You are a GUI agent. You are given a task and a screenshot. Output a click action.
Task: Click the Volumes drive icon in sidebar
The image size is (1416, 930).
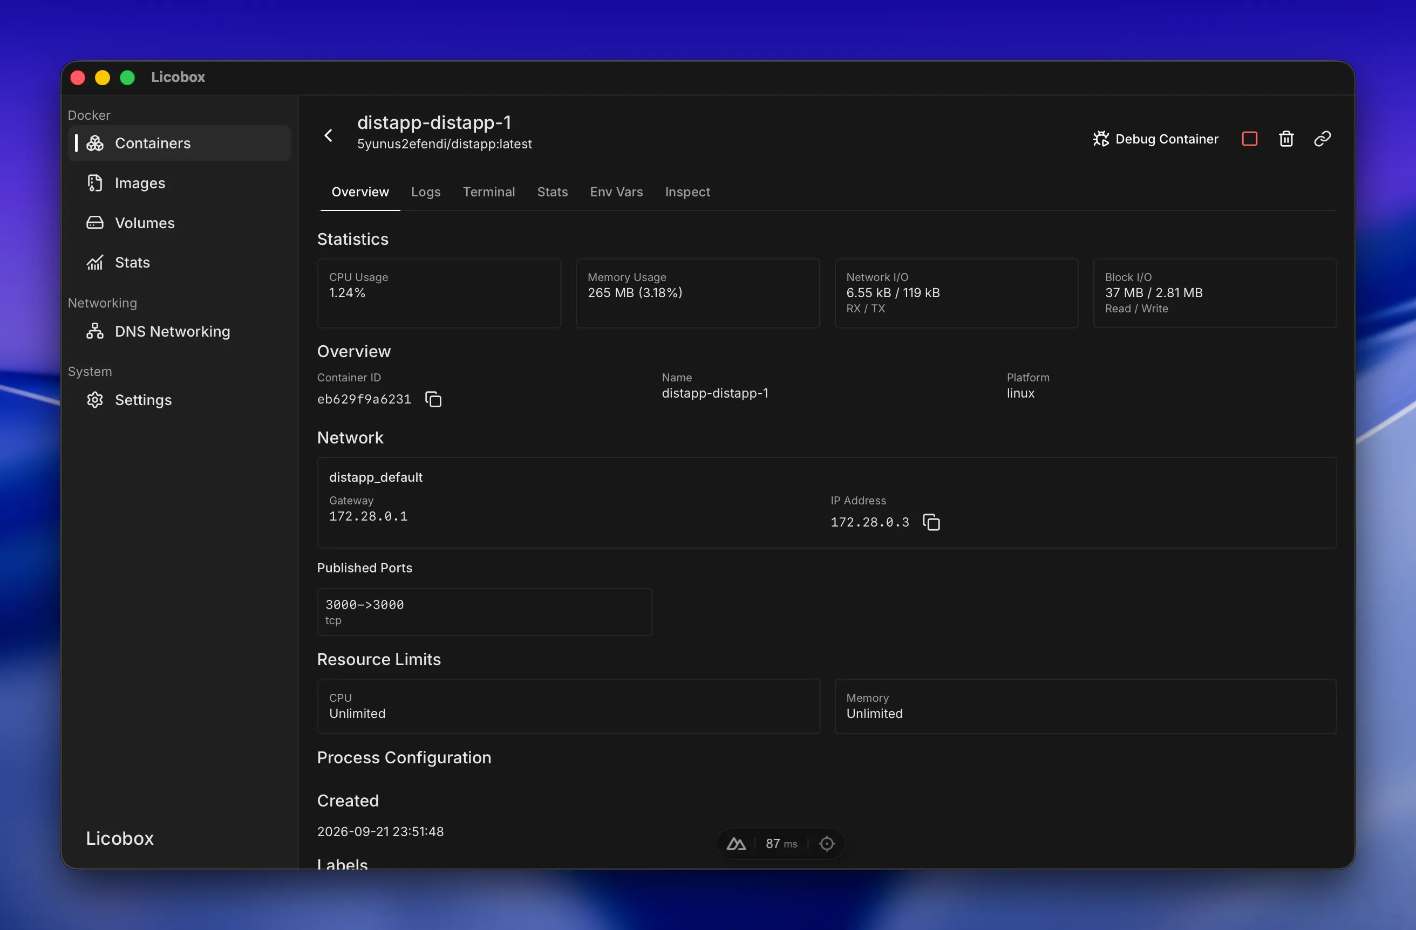coord(95,223)
